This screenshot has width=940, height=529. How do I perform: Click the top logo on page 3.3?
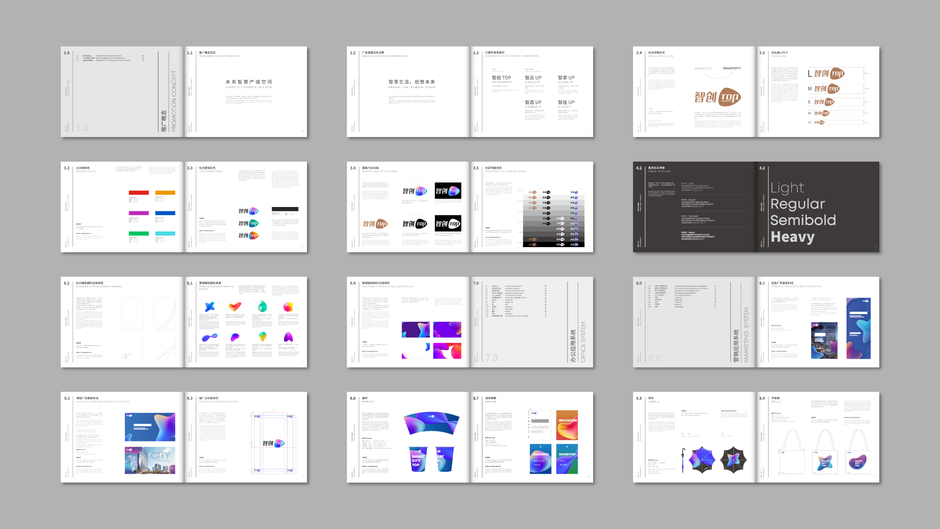pos(248,211)
